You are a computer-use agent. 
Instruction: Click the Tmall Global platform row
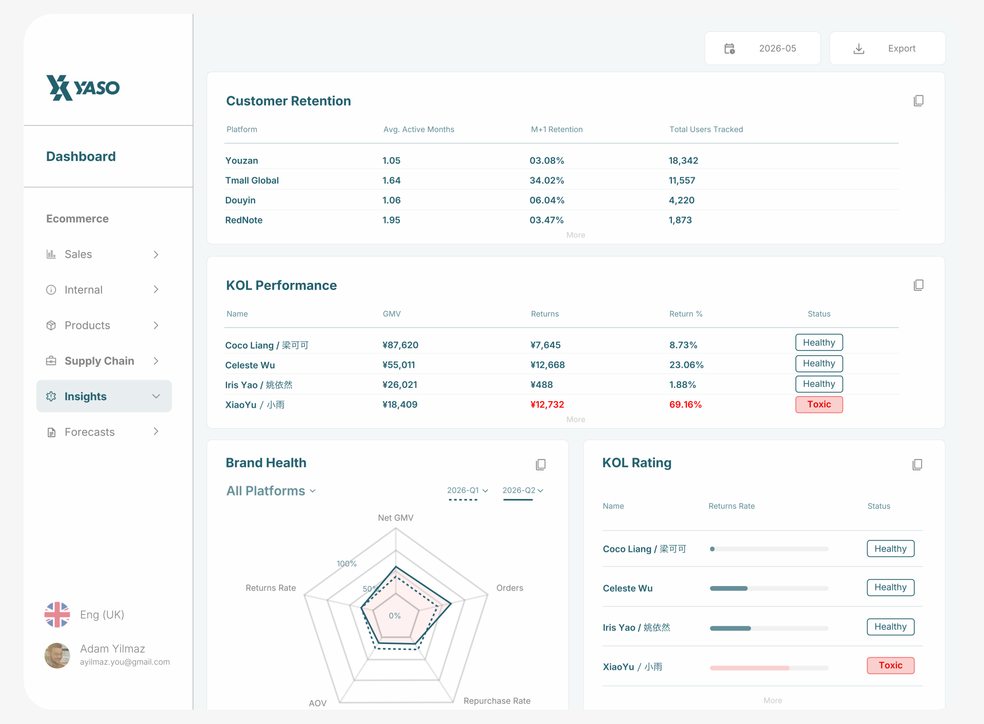coord(562,180)
